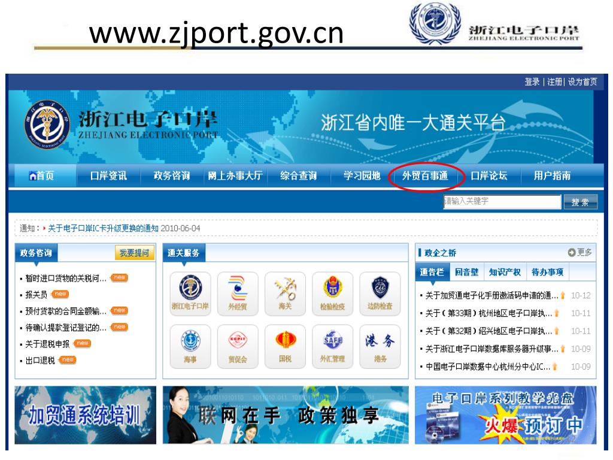Viewport: 613px width, 460px height.
Task: Open the 浙江电子口岸 service icon
Action: tap(190, 293)
